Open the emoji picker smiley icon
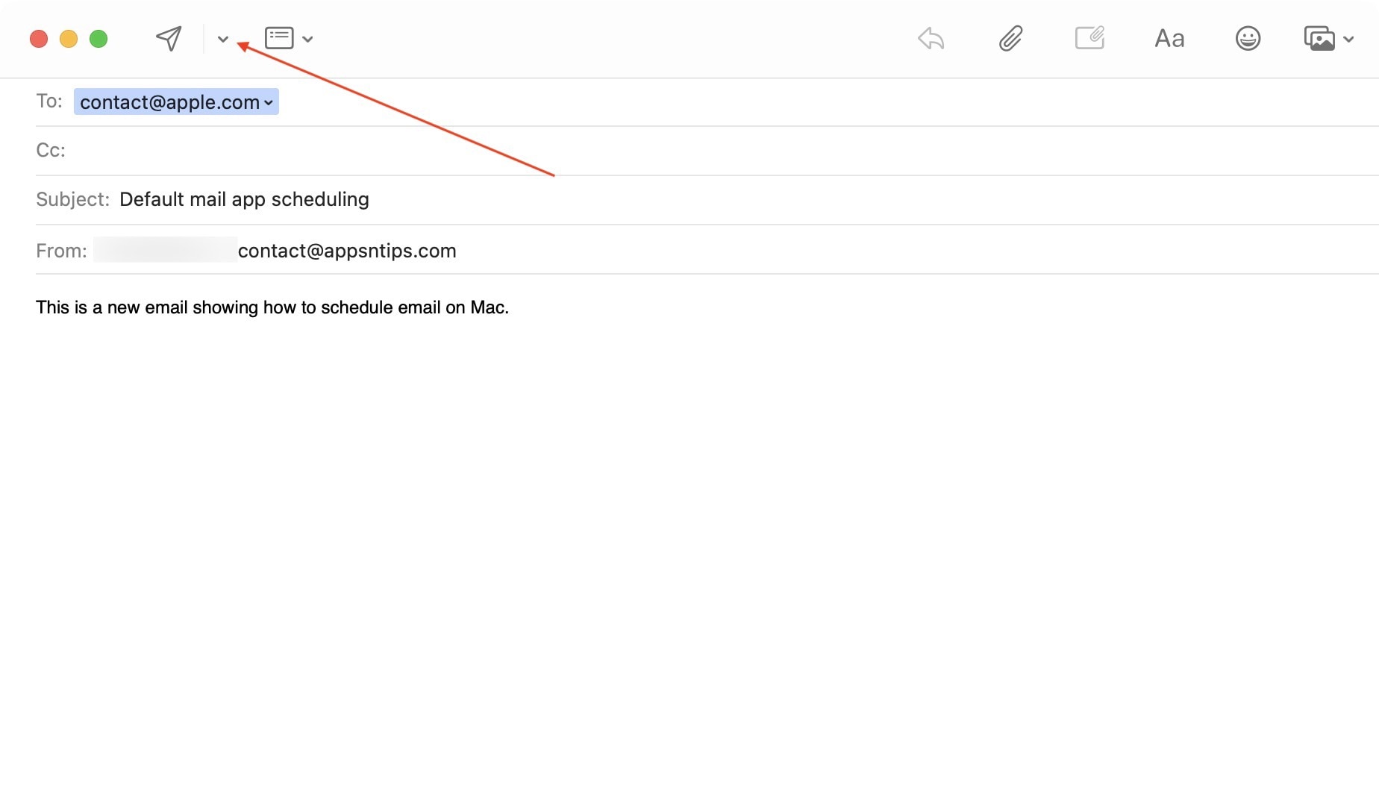 (x=1248, y=39)
